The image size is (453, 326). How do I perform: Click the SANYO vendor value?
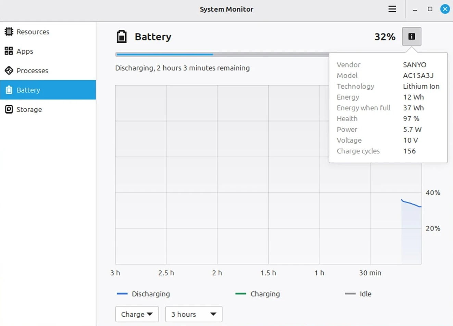click(415, 65)
